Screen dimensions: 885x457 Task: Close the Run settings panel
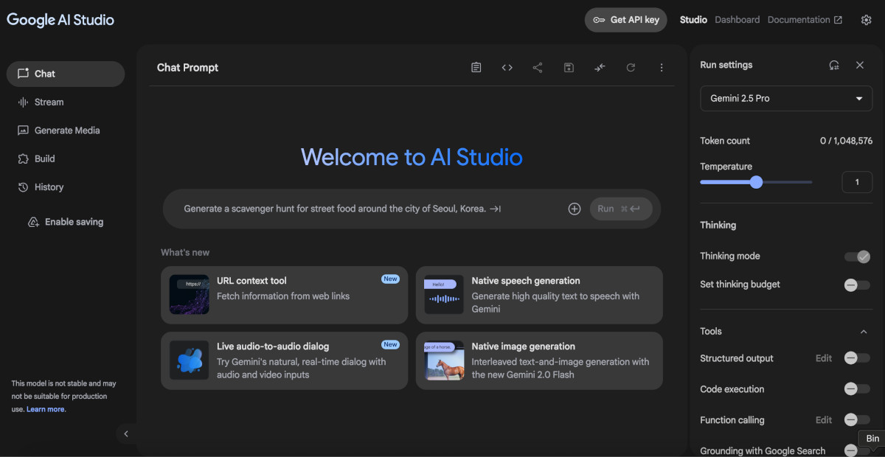860,65
